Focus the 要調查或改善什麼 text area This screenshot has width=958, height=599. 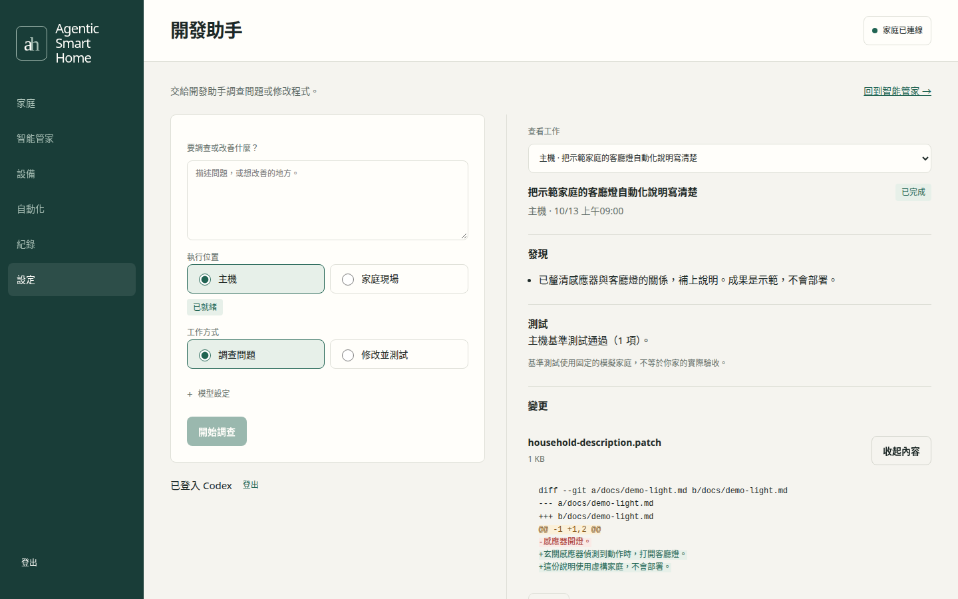point(327,200)
